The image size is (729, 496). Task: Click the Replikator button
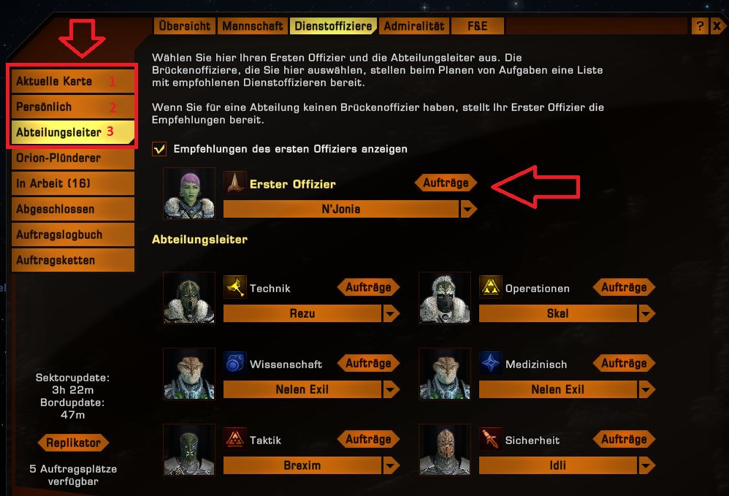pyautogui.click(x=73, y=443)
